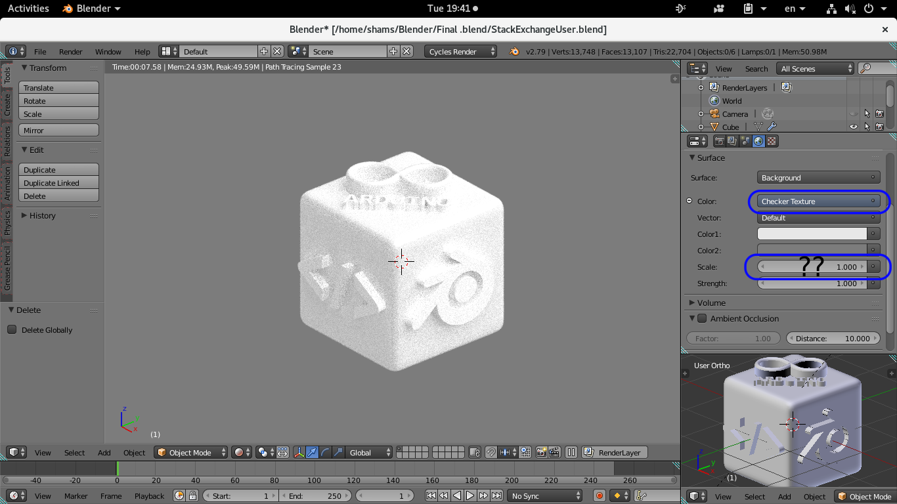This screenshot has width=897, height=504.
Task: Open the properties editor type selector
Action: point(697,141)
